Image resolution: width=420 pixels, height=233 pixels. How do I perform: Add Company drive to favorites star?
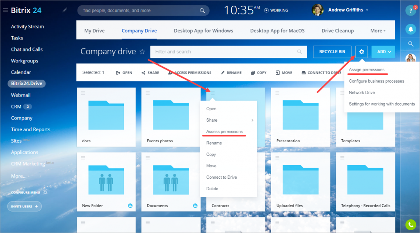(142, 51)
